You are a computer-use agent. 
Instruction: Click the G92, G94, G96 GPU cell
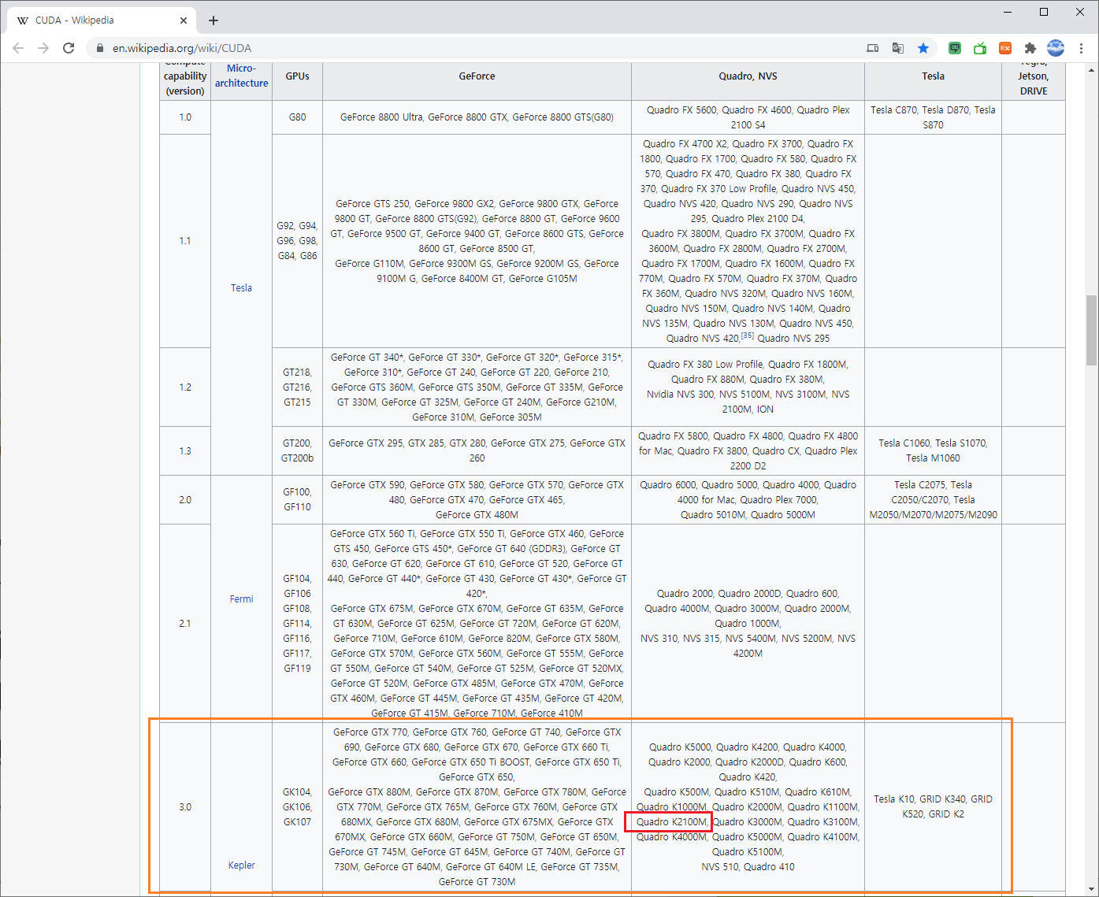click(x=297, y=241)
